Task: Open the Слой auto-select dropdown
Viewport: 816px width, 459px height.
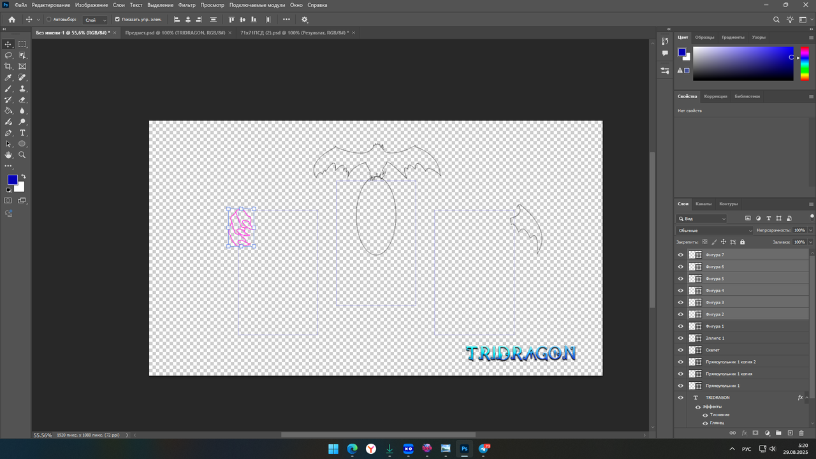Action: click(x=96, y=20)
